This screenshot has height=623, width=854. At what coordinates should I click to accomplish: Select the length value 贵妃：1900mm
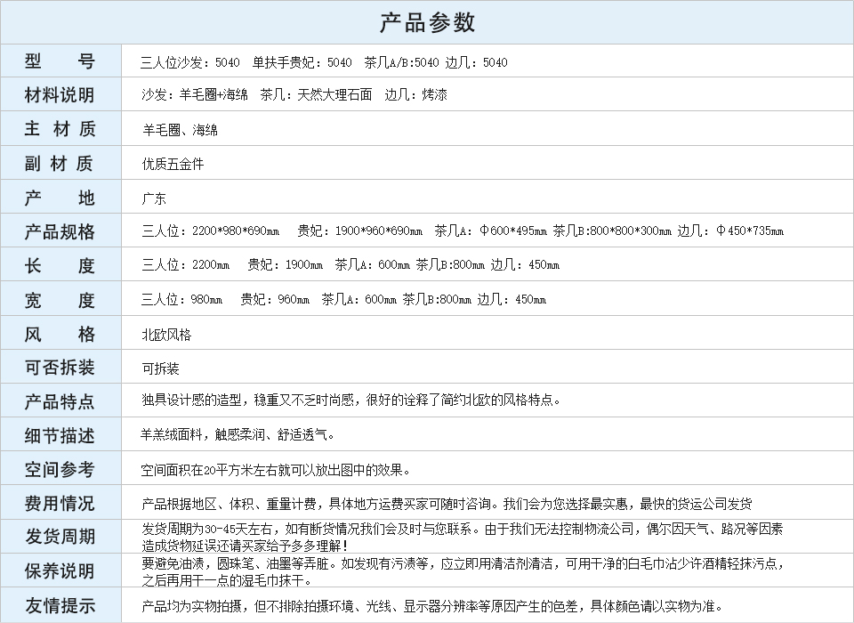tap(286, 265)
